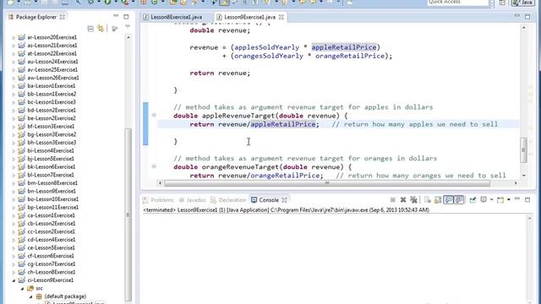
Task: Remove all terminated launches in Console
Action: click(413, 199)
